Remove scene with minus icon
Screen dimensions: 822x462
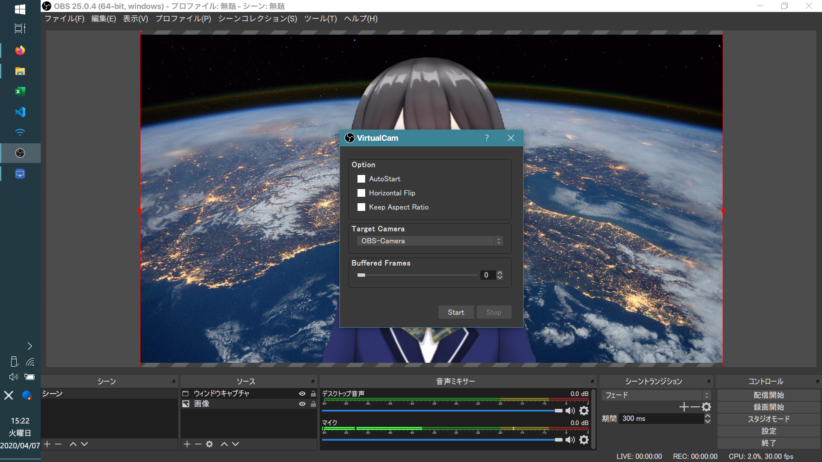coord(58,444)
